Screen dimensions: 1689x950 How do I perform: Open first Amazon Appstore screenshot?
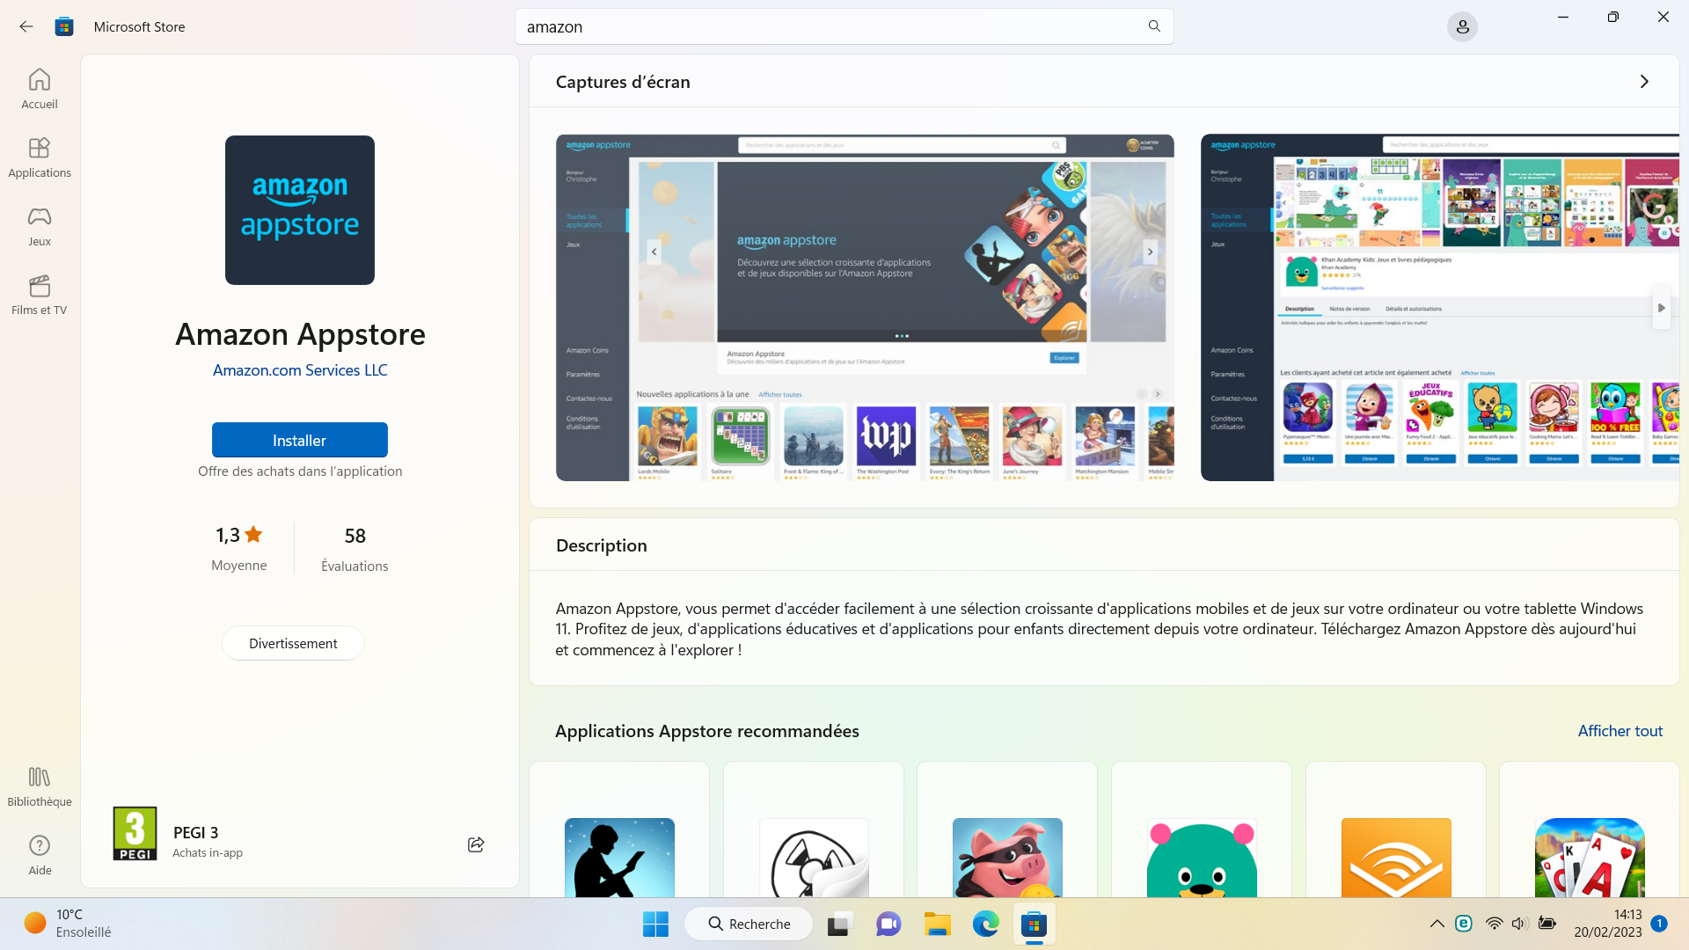pos(865,308)
